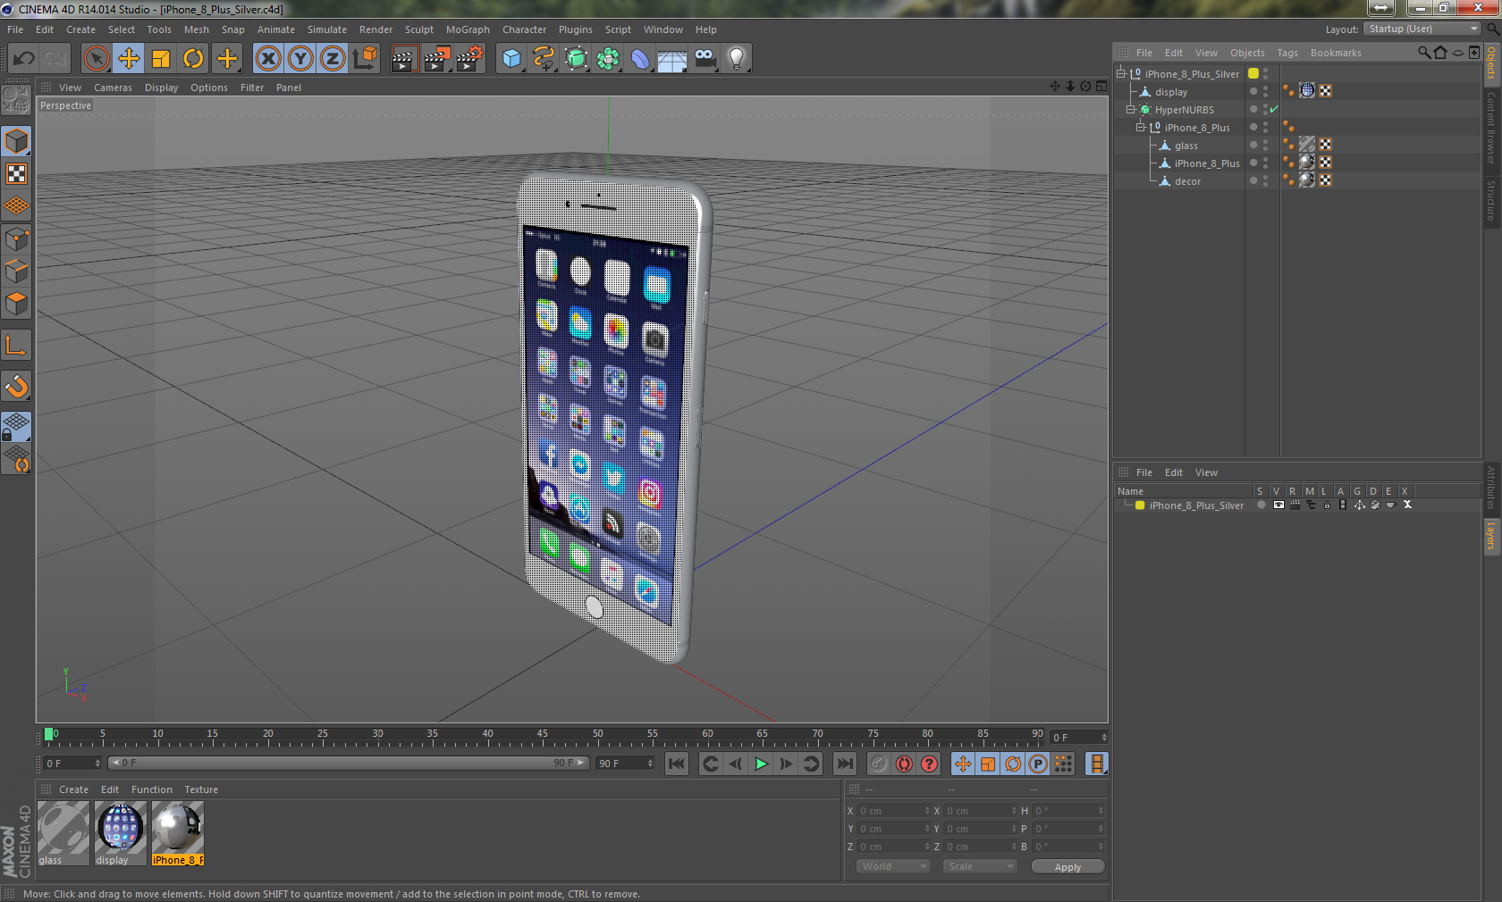Click the Apply button
Image resolution: width=1502 pixels, height=902 pixels.
[x=1067, y=867]
